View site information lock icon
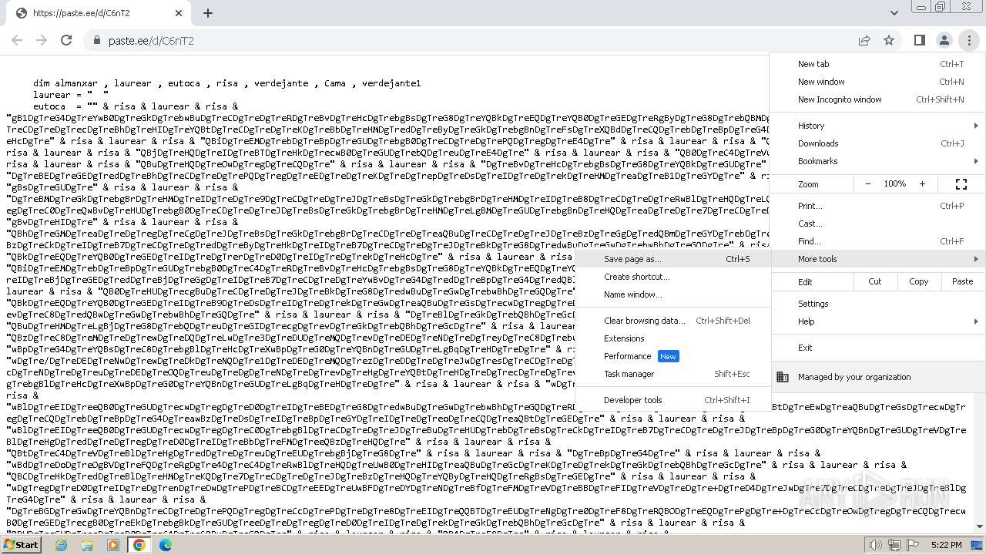986x555 pixels. pyautogui.click(x=96, y=40)
